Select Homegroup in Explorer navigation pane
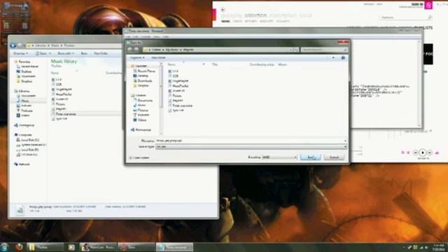Screen dimensions: 448x252 pyautogui.click(x=24, y=125)
